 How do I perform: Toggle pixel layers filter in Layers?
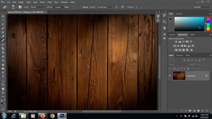[185, 60]
